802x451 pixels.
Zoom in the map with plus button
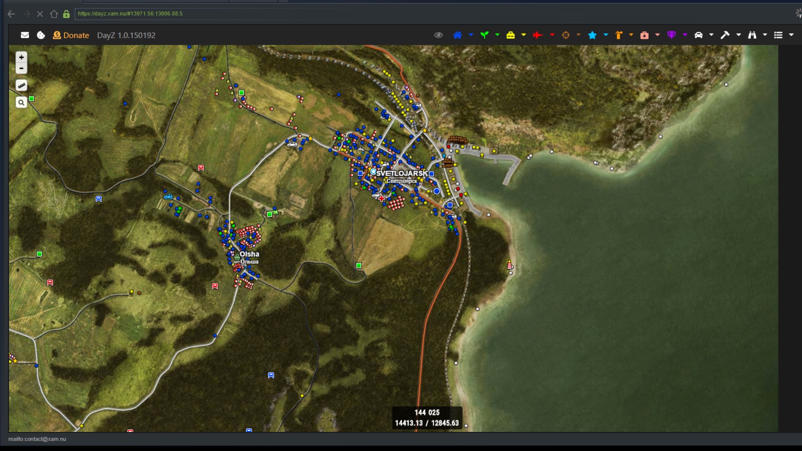point(21,57)
